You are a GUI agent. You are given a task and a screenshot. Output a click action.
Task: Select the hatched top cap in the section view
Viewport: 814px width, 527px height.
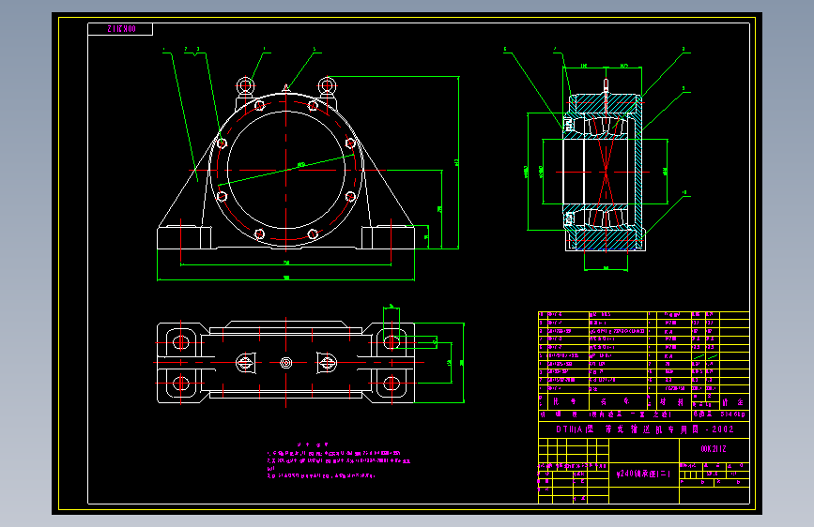pos(606,103)
